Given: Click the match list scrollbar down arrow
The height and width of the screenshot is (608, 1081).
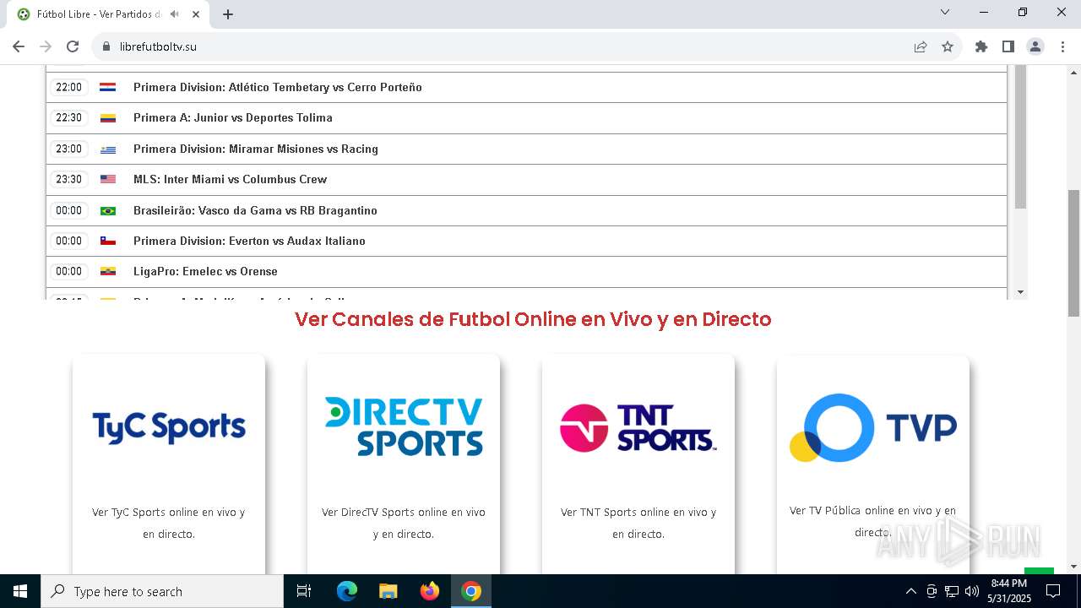Looking at the screenshot, I should pyautogui.click(x=1020, y=292).
